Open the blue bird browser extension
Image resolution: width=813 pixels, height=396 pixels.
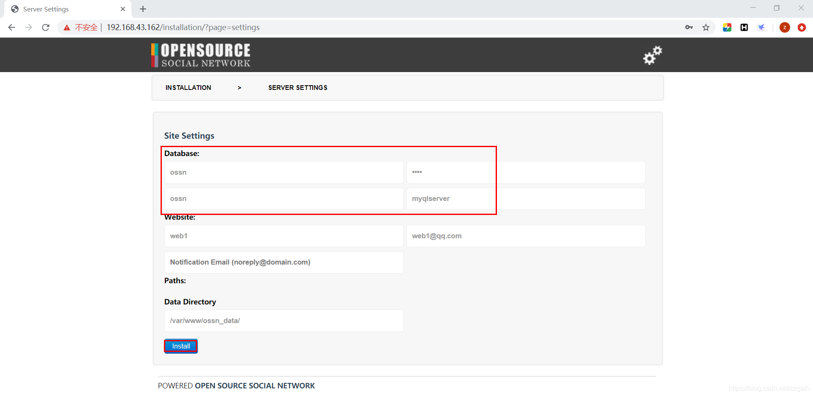point(761,28)
